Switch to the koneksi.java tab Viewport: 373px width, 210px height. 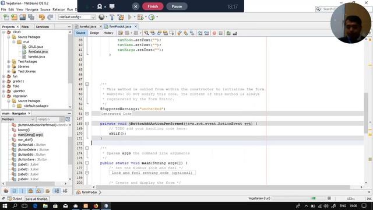point(88,26)
